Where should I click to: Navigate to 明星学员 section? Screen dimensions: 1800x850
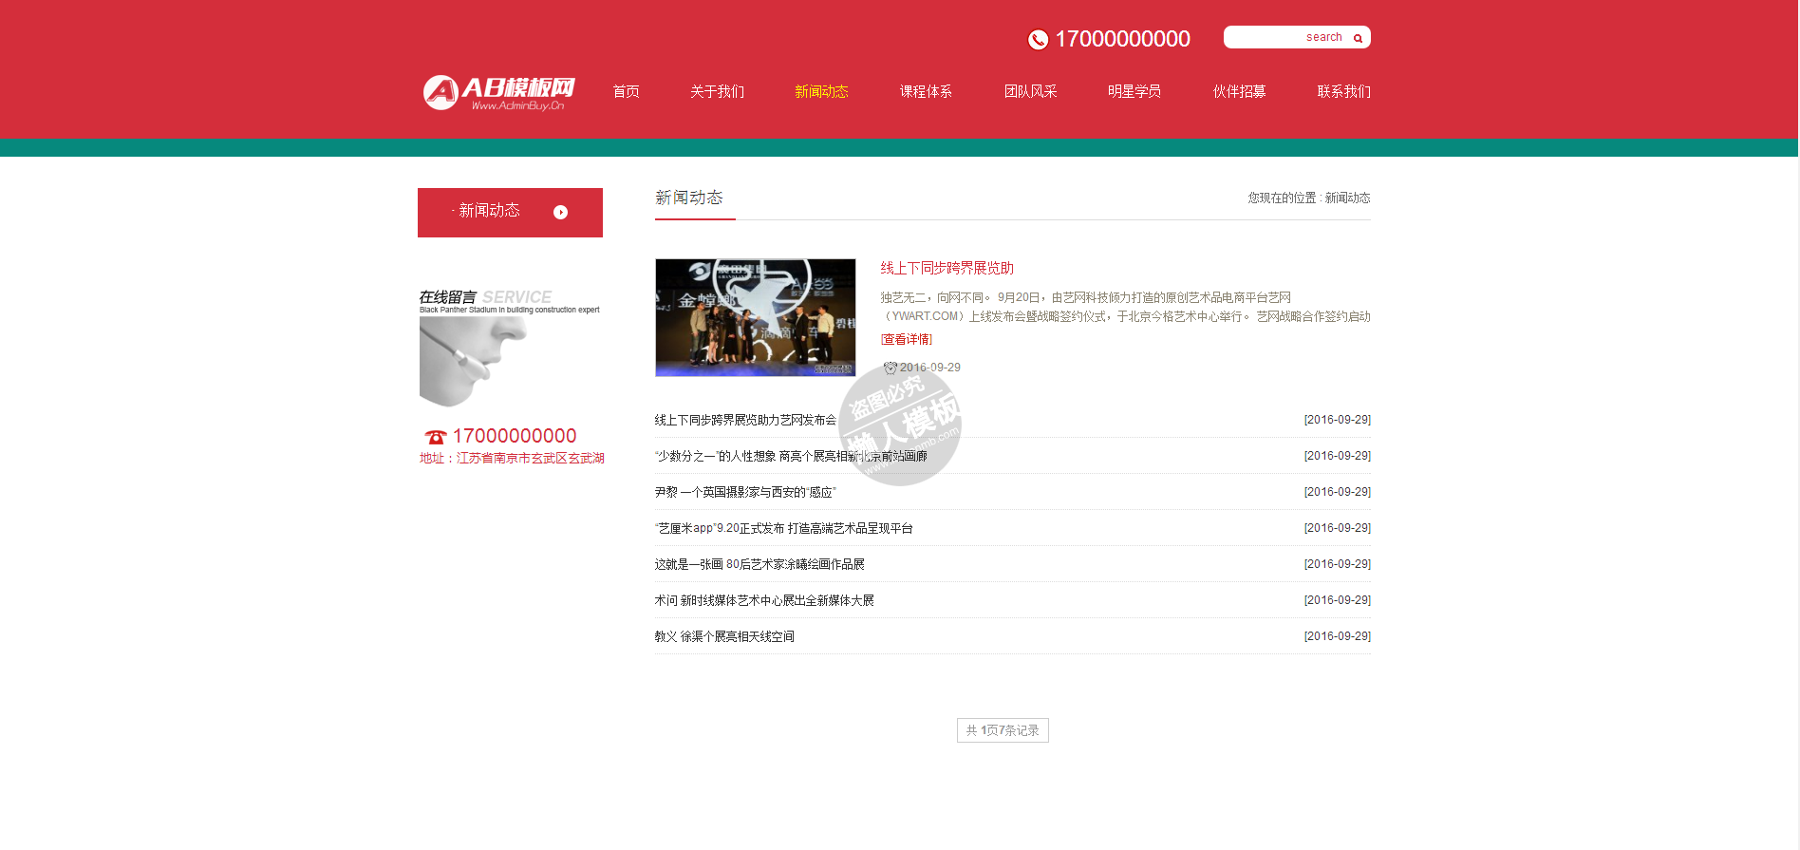point(1134,91)
